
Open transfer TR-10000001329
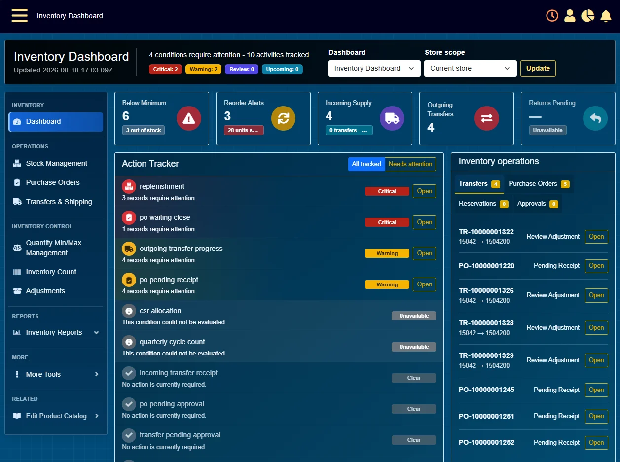coord(596,360)
